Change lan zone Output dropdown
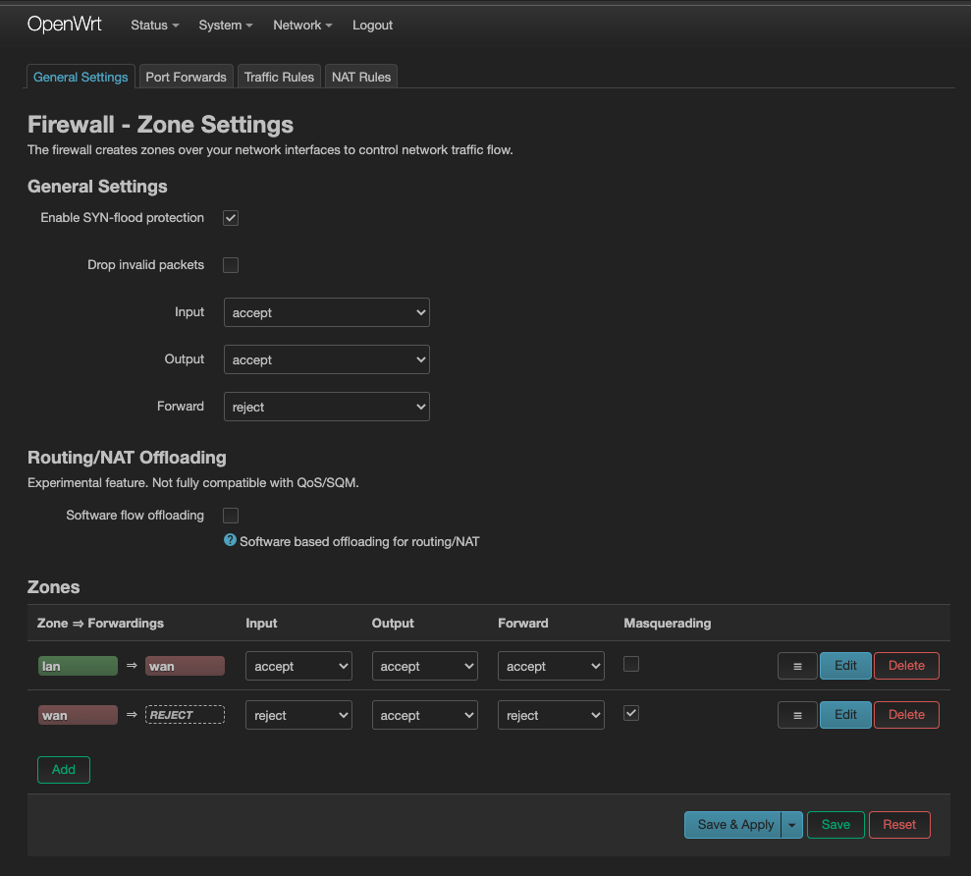This screenshot has width=971, height=876. pyautogui.click(x=425, y=666)
